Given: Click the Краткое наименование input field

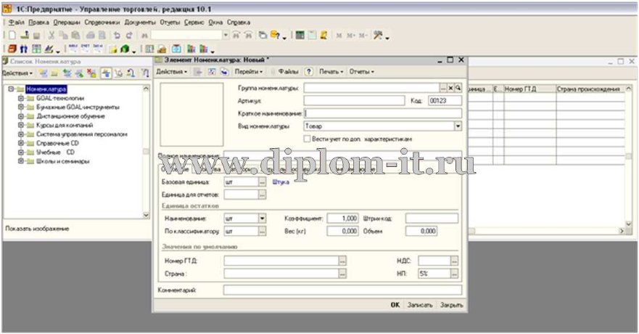Looking at the screenshot, I should pos(383,113).
